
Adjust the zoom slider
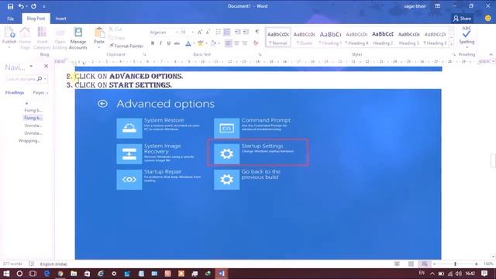coord(455,263)
